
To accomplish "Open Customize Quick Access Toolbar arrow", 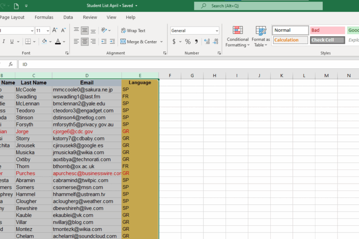I will (26, 6).
